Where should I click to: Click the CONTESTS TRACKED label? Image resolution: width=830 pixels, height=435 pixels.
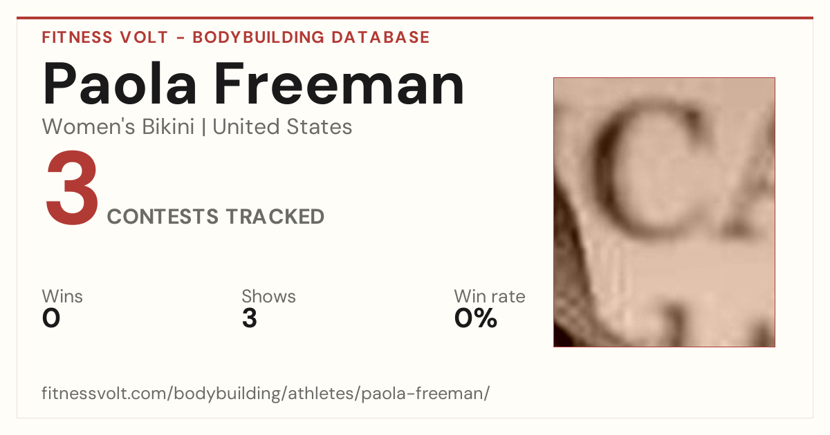click(x=216, y=217)
